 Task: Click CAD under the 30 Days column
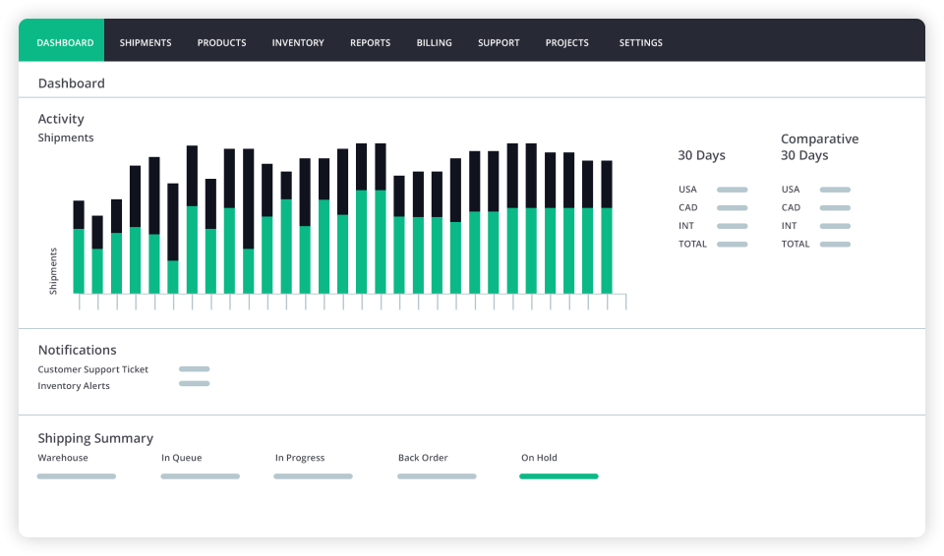688,207
